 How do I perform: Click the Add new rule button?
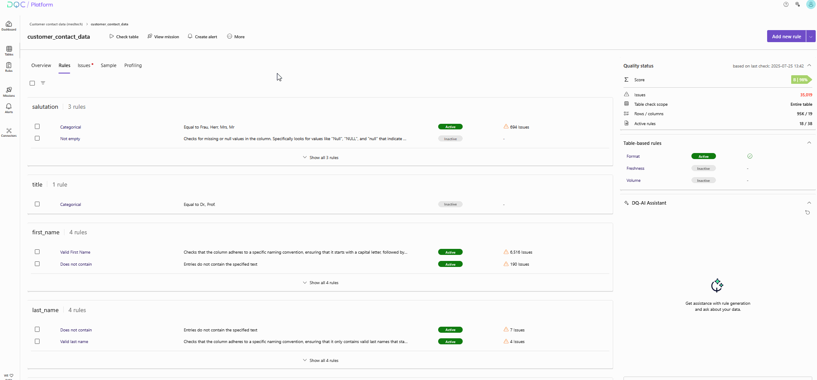click(786, 37)
